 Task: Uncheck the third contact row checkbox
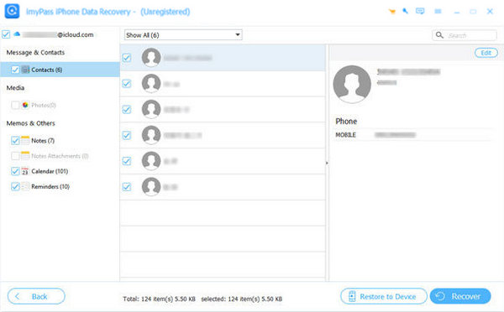[x=127, y=110]
